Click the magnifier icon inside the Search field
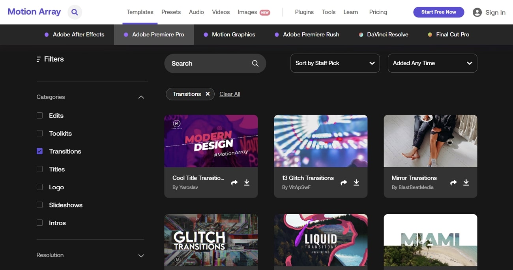Image resolution: width=513 pixels, height=270 pixels. coord(255,64)
